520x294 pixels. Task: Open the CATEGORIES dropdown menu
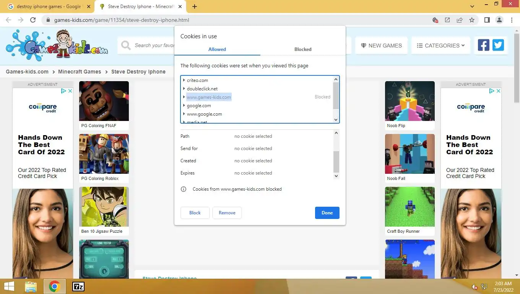tap(440, 46)
